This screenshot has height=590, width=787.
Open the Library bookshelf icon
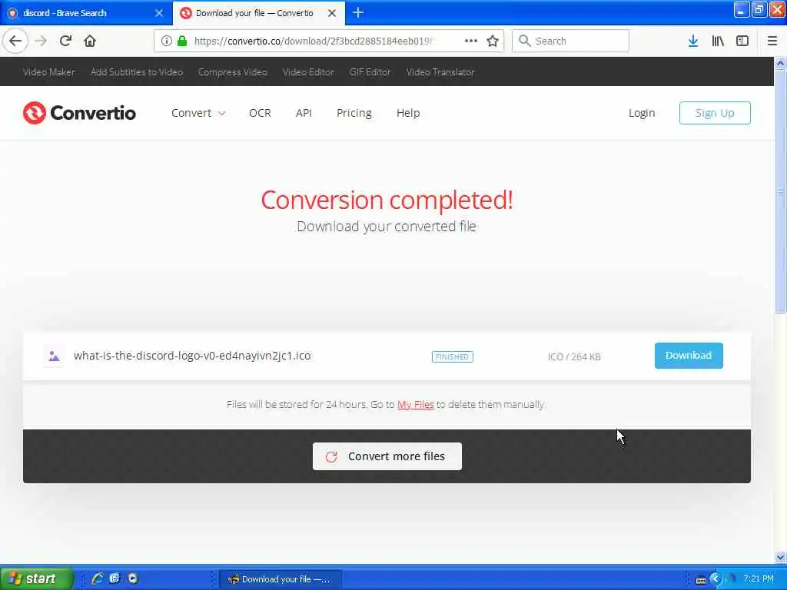coord(718,41)
